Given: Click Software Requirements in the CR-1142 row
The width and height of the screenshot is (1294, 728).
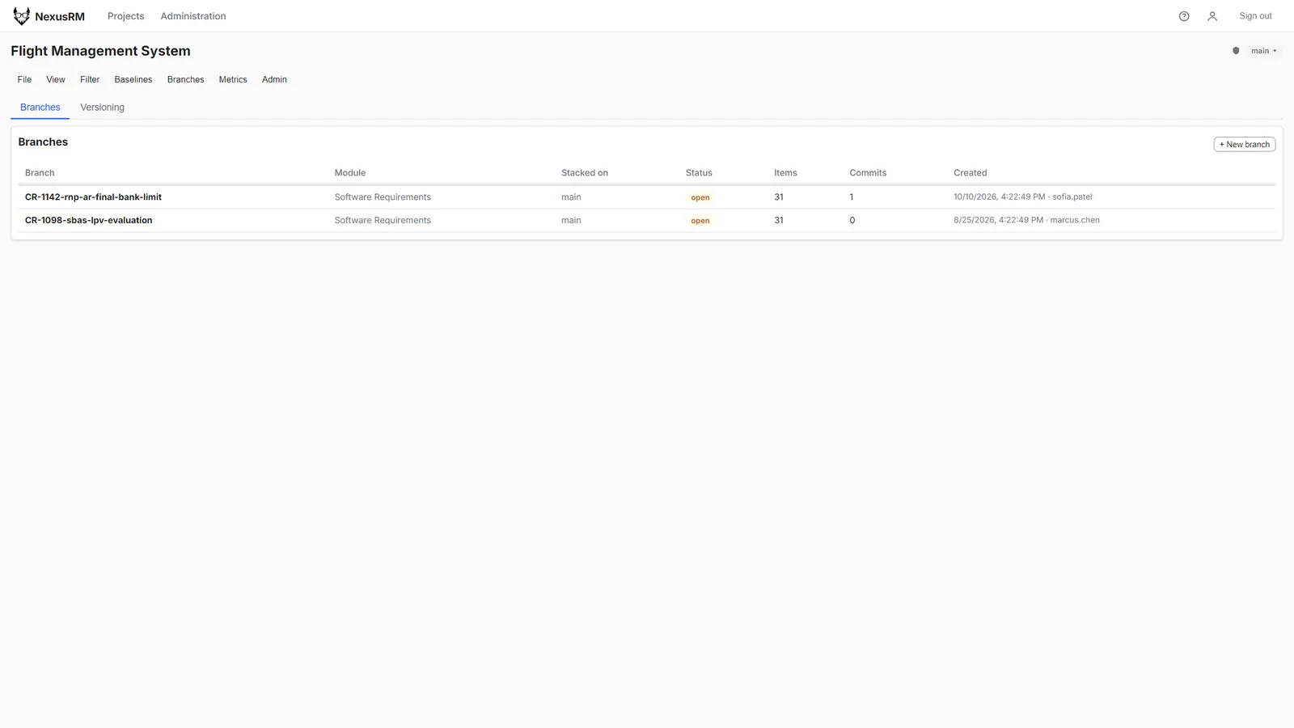Looking at the screenshot, I should pos(383,197).
